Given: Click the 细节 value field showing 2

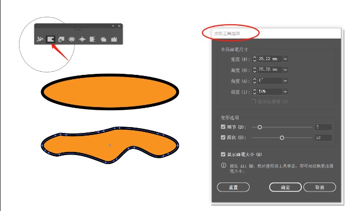Looking at the screenshot, I should [324, 127].
